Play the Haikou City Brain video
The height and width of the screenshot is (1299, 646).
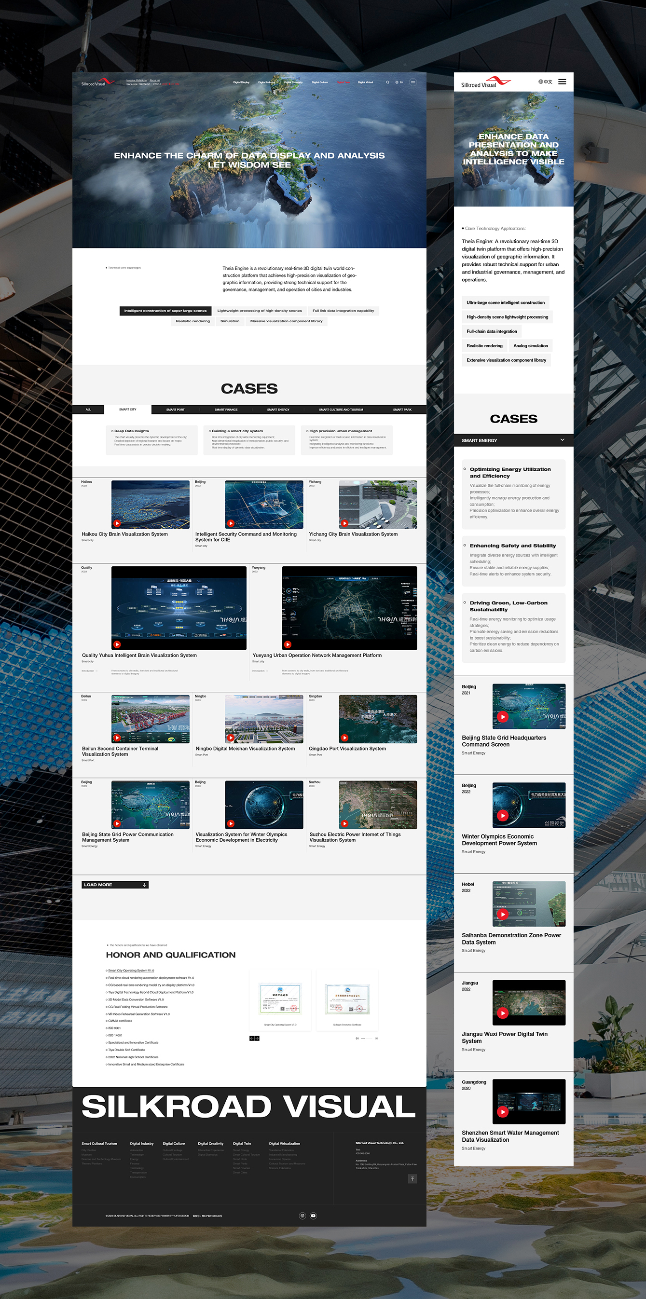click(x=117, y=523)
